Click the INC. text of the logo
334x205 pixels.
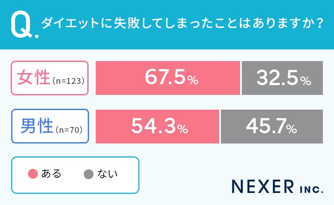(x=311, y=188)
